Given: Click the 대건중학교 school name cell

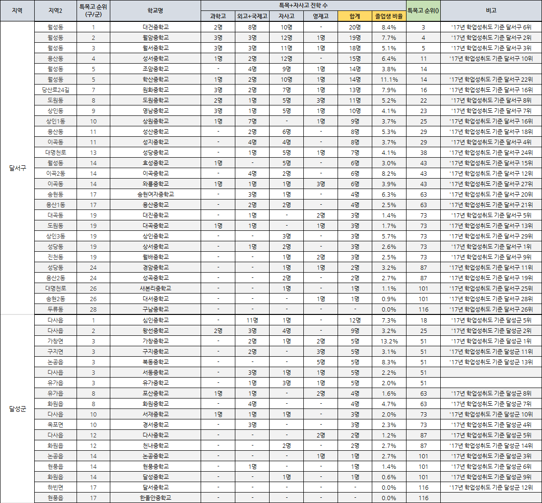Looking at the screenshot, I should point(155,27).
